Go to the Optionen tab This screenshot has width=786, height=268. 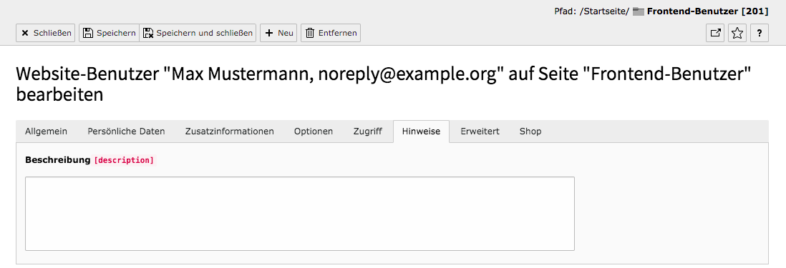pos(314,131)
